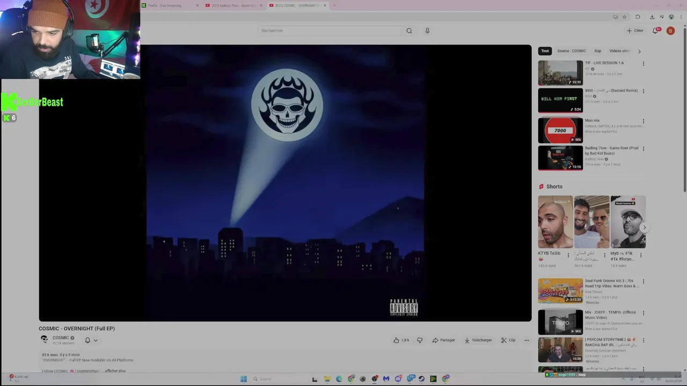Open options for PSYCOM STORYTIME video
687x386 pixels.
pos(644,340)
